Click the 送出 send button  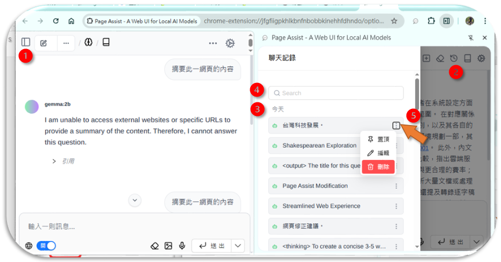click(x=211, y=246)
